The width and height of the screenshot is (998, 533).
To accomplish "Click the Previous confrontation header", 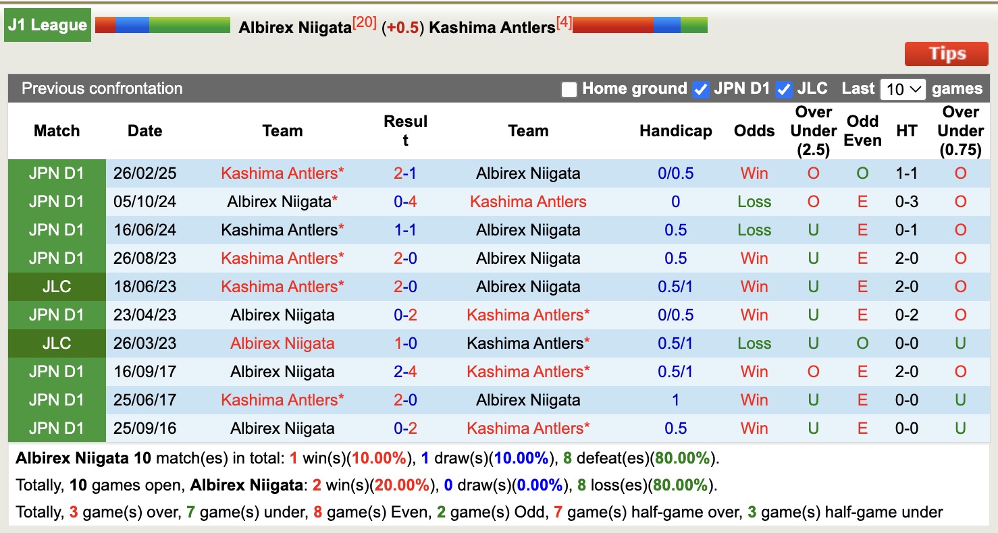I will coord(102,88).
